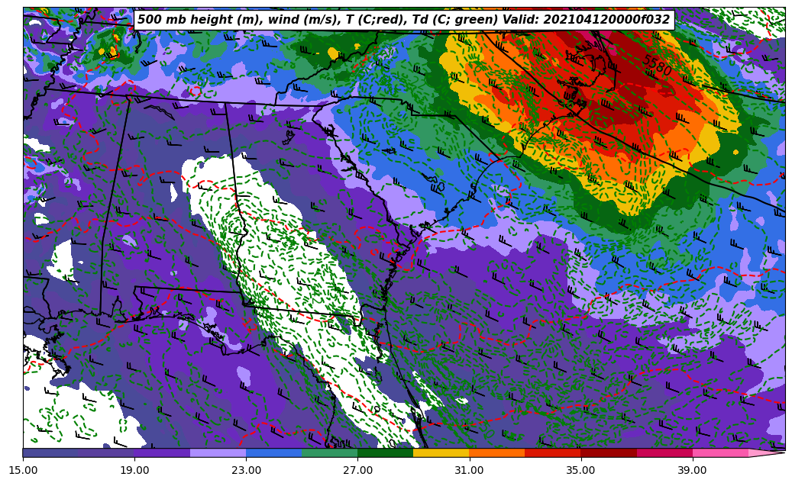Click the 35.00 colorbar tick label

[x=580, y=470]
